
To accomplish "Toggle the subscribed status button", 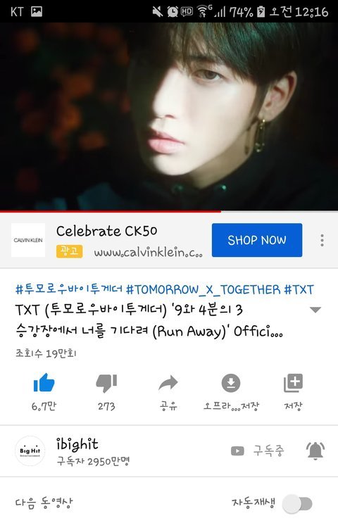I will click(258, 451).
